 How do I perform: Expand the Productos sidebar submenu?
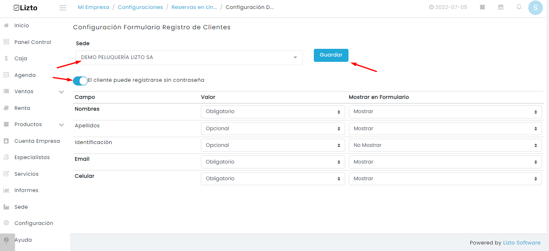point(62,125)
